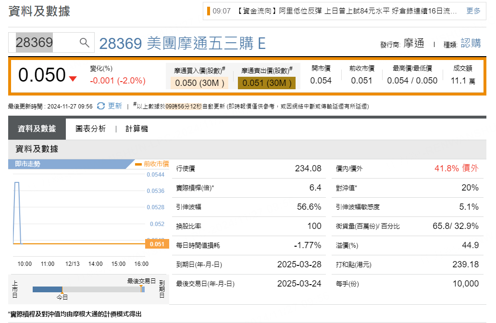Click the 摩通買入價 bid price box

(199, 83)
